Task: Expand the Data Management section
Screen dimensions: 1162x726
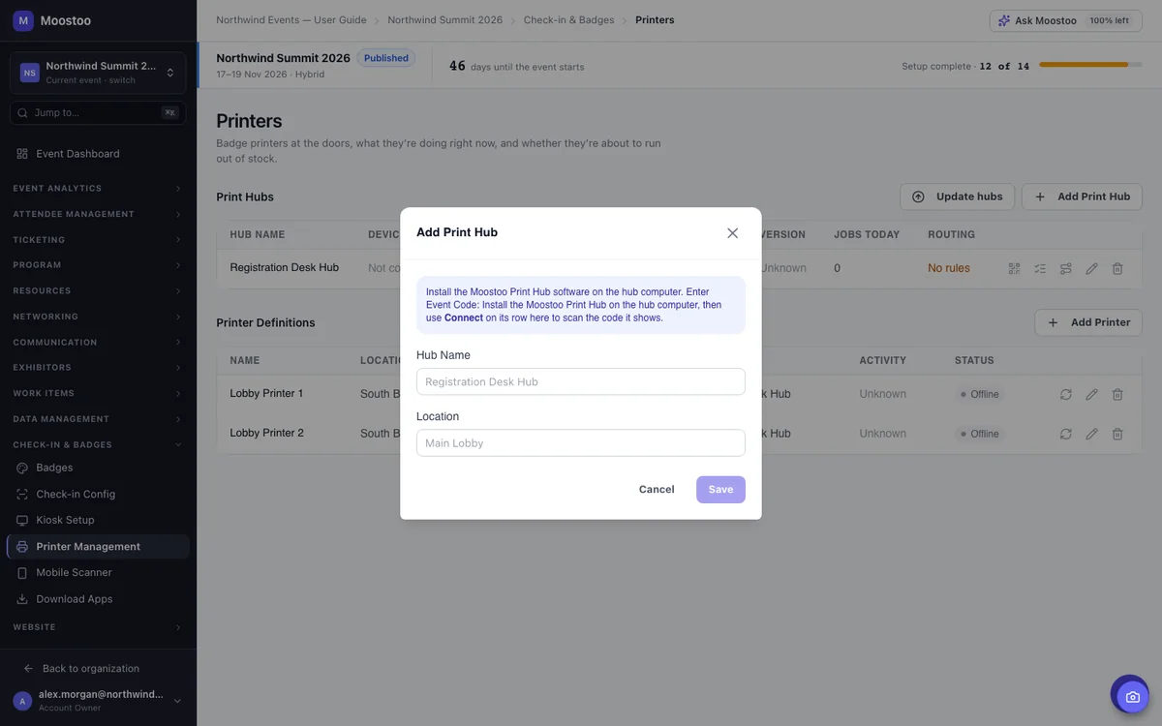Action: (98, 419)
